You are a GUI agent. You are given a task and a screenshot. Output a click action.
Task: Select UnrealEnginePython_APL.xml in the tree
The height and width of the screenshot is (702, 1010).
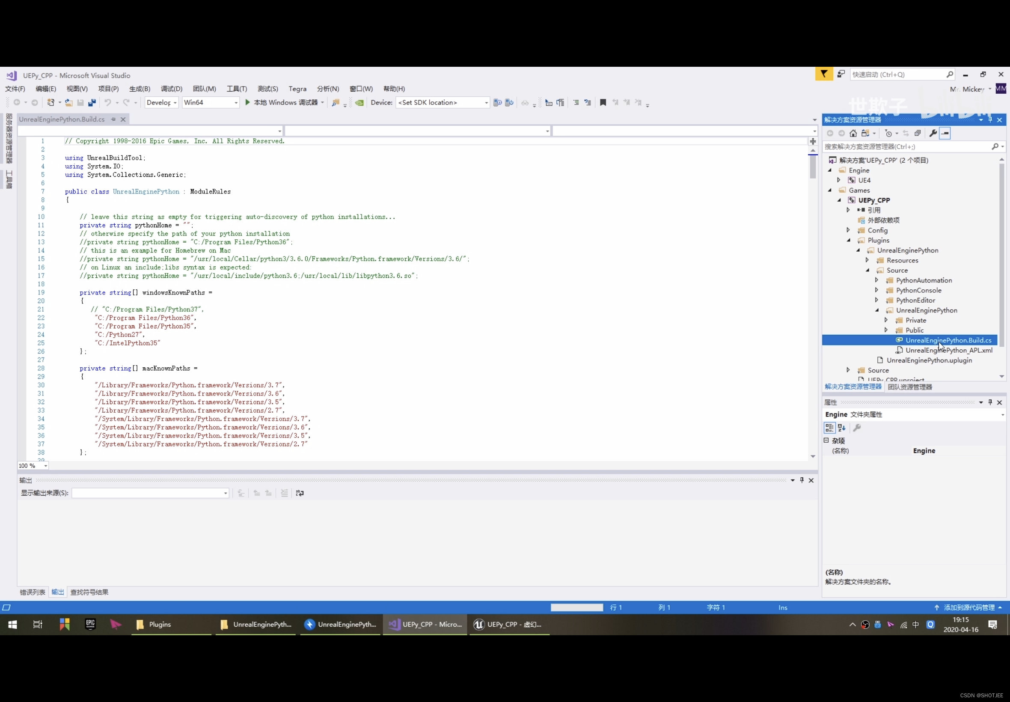pyautogui.click(x=949, y=350)
